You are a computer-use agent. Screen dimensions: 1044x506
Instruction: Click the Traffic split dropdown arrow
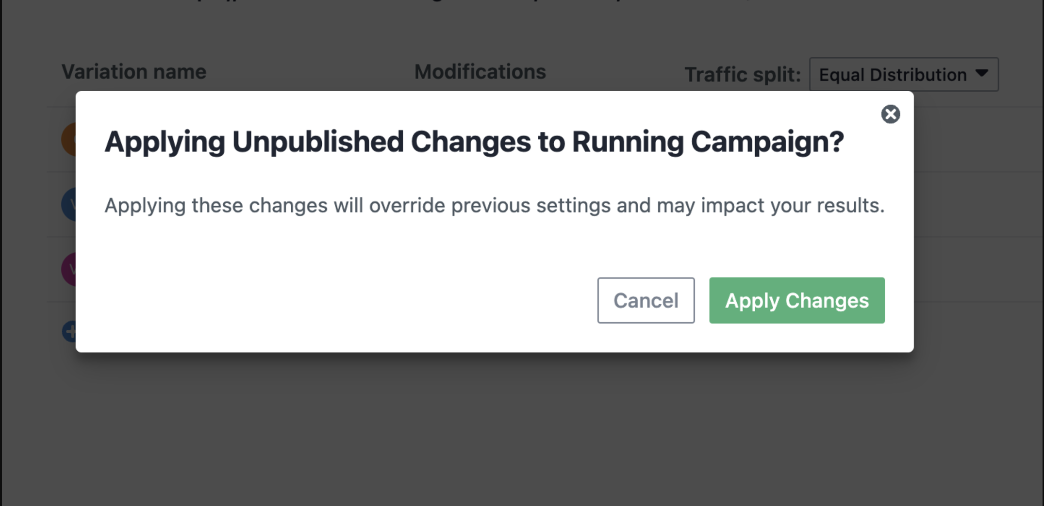click(981, 73)
